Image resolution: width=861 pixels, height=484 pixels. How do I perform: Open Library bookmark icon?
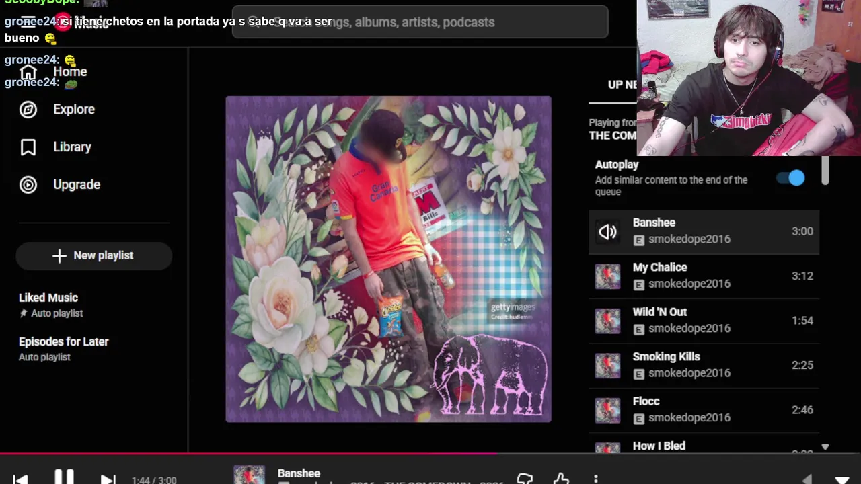[28, 147]
